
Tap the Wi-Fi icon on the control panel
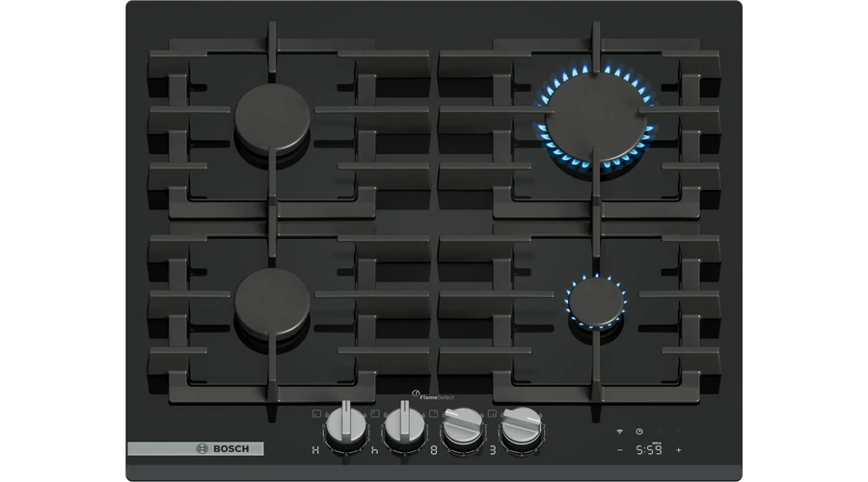pyautogui.click(x=619, y=431)
